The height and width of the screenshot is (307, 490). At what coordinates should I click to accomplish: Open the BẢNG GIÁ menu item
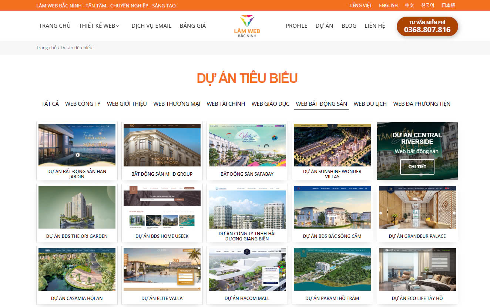[x=193, y=26]
